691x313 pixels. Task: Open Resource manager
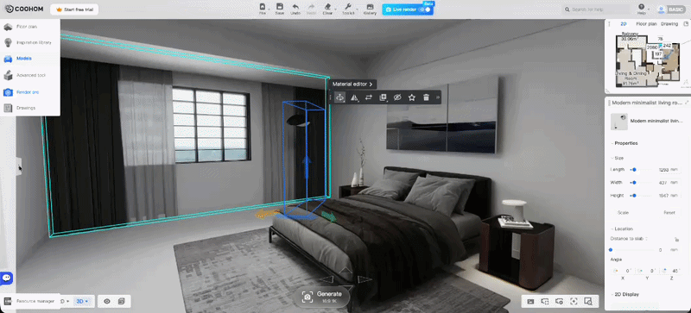(29, 301)
